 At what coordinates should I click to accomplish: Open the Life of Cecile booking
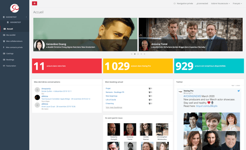[x=111, y=100]
